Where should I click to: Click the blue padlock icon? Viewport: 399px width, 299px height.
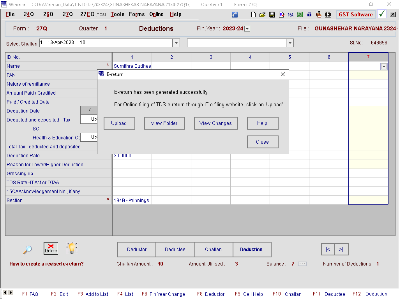(x=309, y=14)
